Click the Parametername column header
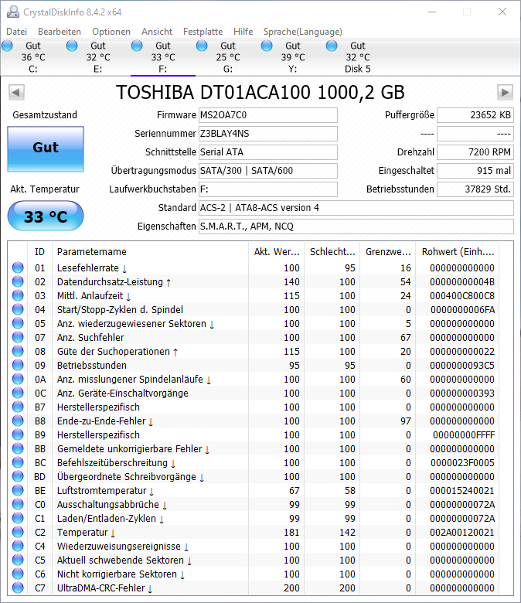Screen dimensions: 521x603 [x=150, y=251]
